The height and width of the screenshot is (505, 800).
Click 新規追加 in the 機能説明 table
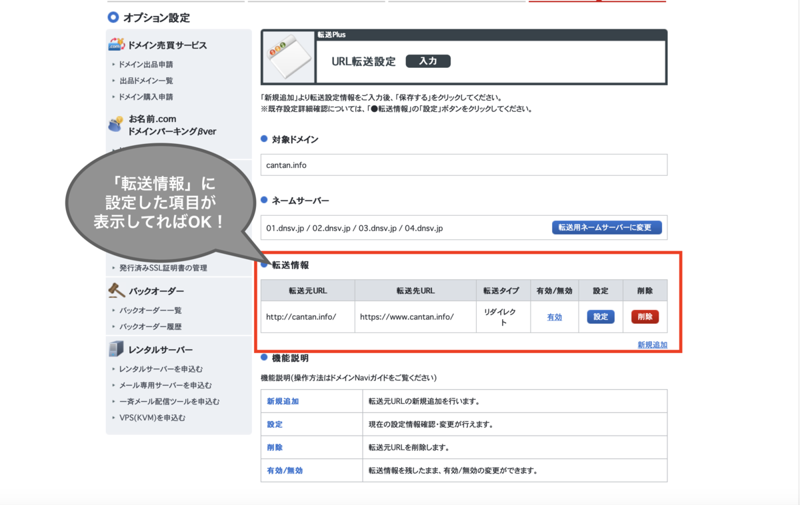click(283, 402)
